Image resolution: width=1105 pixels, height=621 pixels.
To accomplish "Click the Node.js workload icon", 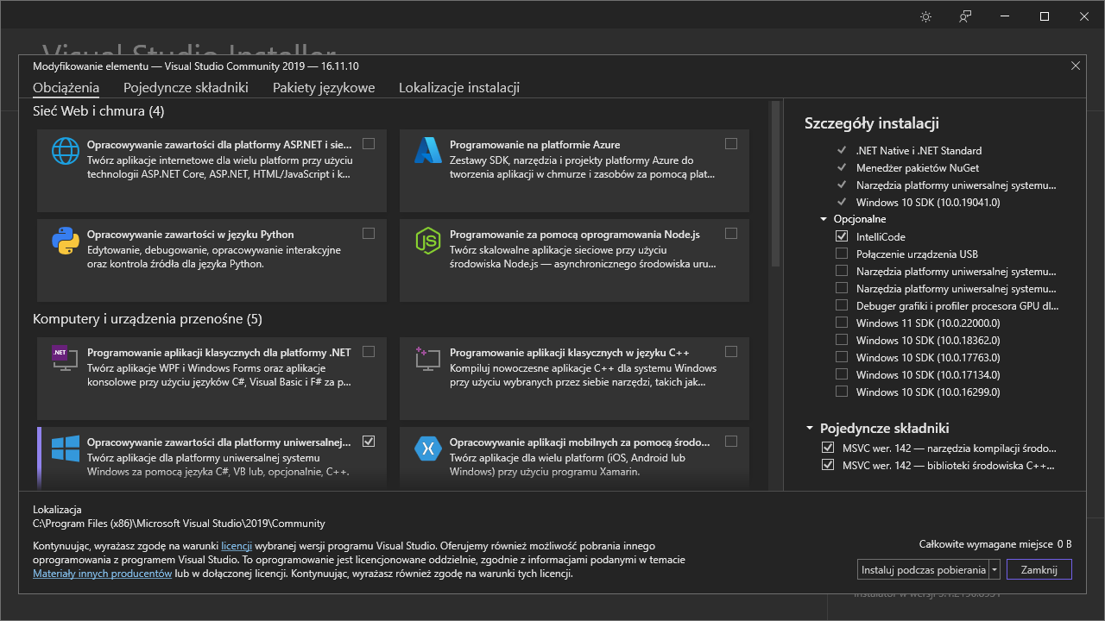I will pos(428,240).
